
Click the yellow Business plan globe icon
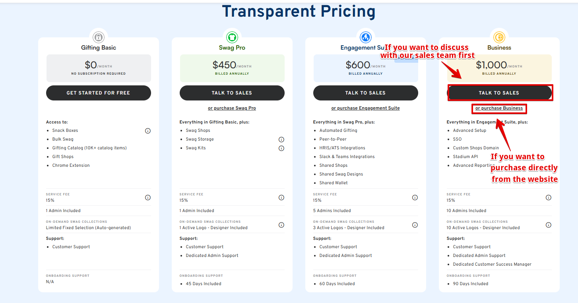tap(499, 37)
